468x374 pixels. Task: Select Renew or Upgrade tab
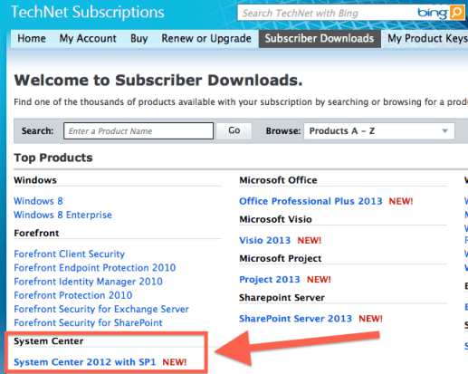pyautogui.click(x=206, y=39)
